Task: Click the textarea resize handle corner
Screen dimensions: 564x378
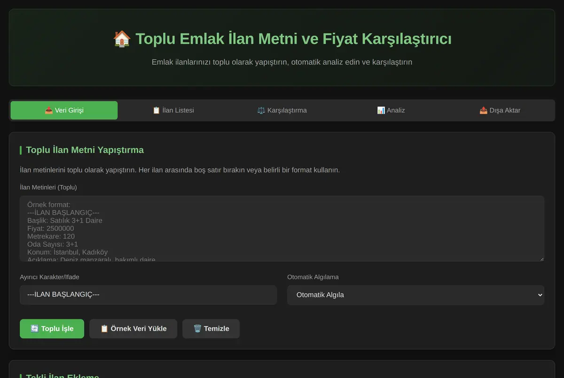Action: pos(541,259)
